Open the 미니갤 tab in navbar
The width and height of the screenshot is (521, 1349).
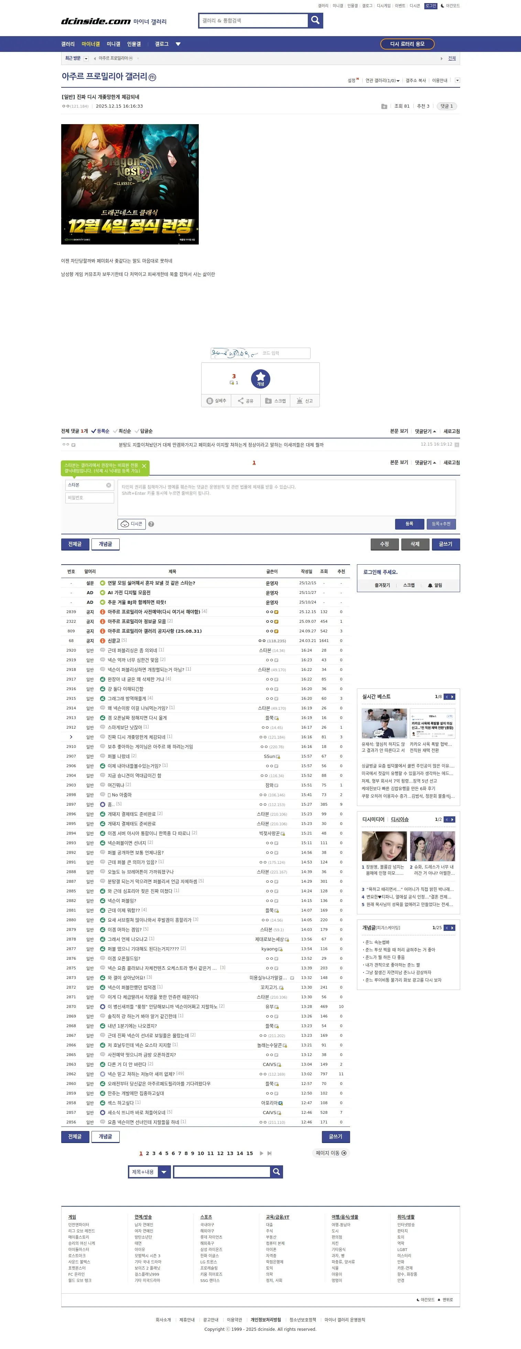pyautogui.click(x=113, y=44)
